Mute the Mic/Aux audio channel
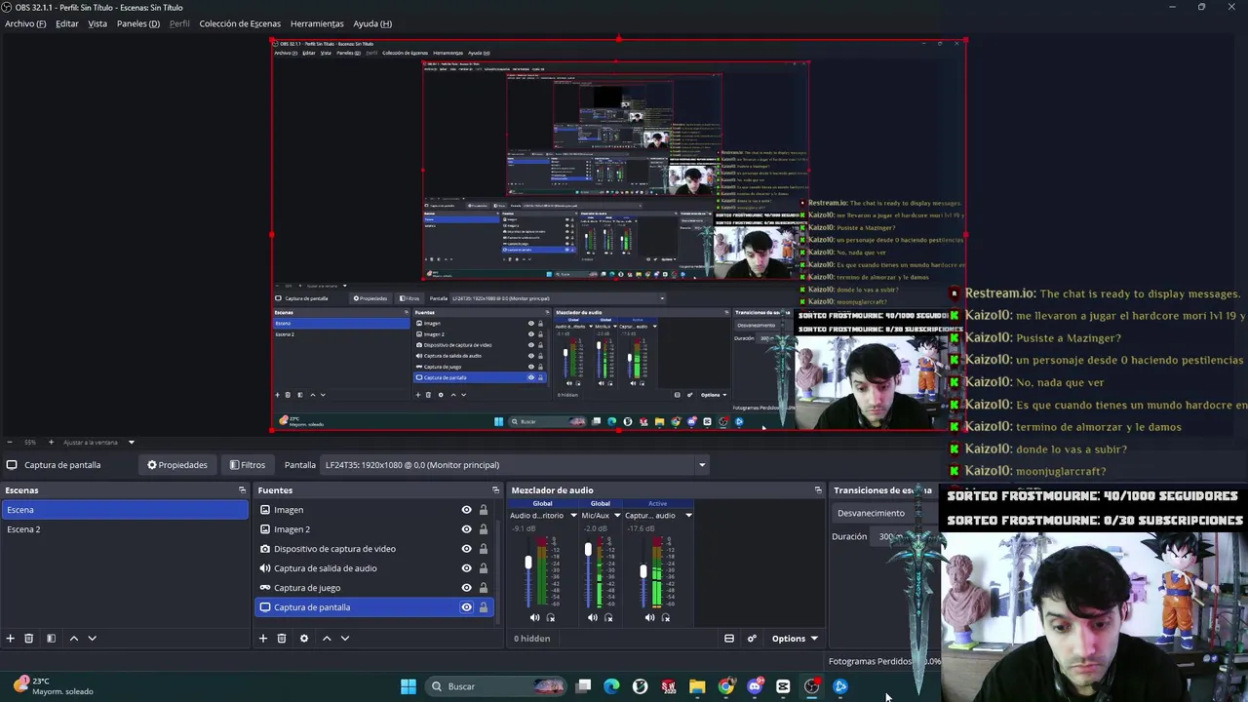The width and height of the screenshot is (1248, 702). (x=592, y=617)
